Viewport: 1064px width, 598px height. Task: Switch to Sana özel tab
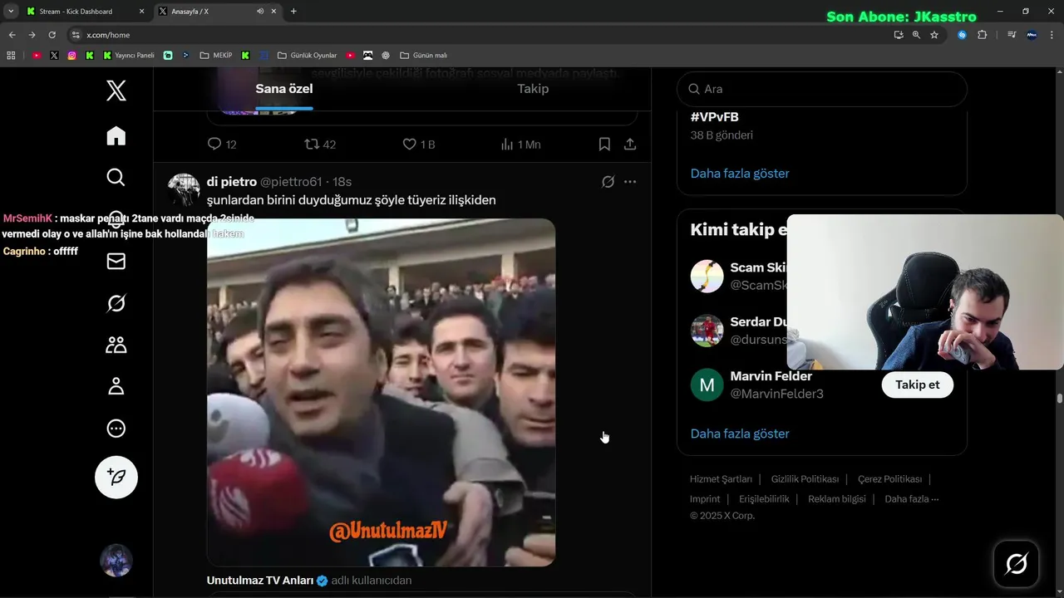click(284, 89)
